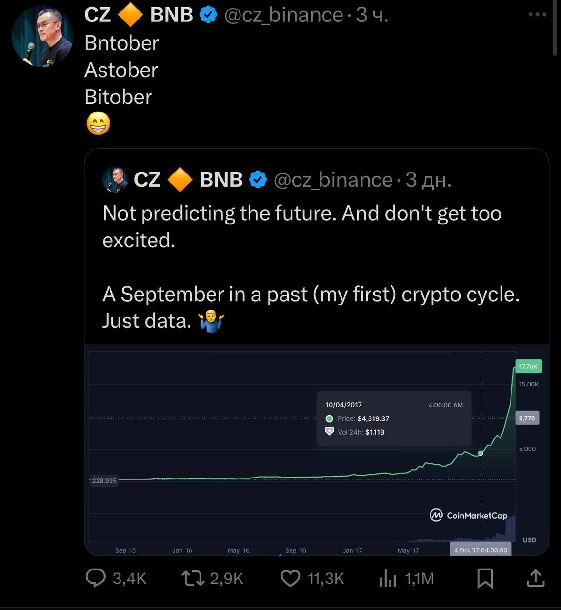Open CZ's large profile avatar
The height and width of the screenshot is (610, 561).
tap(42, 36)
